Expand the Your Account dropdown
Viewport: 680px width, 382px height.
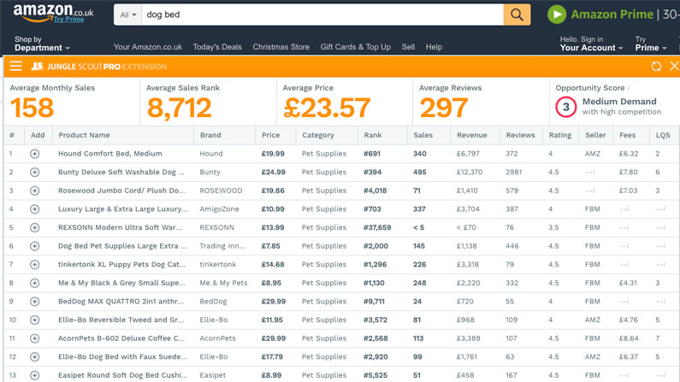pyautogui.click(x=591, y=44)
